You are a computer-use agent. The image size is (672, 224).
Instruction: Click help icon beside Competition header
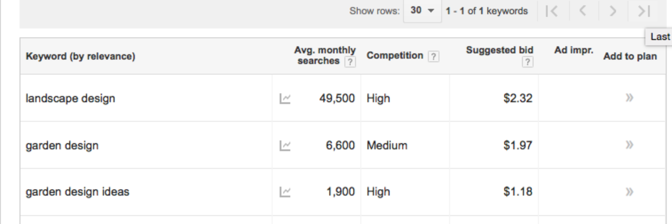(x=433, y=56)
